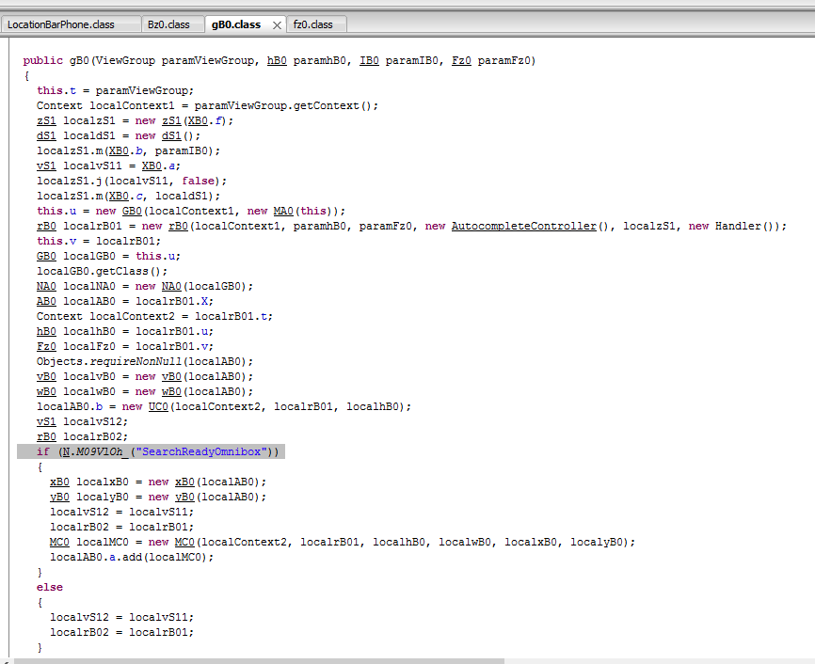Image resolution: width=815 pixels, height=664 pixels.
Task: Click the XB0 link in new zS1(XB0.f)
Action: [198, 120]
